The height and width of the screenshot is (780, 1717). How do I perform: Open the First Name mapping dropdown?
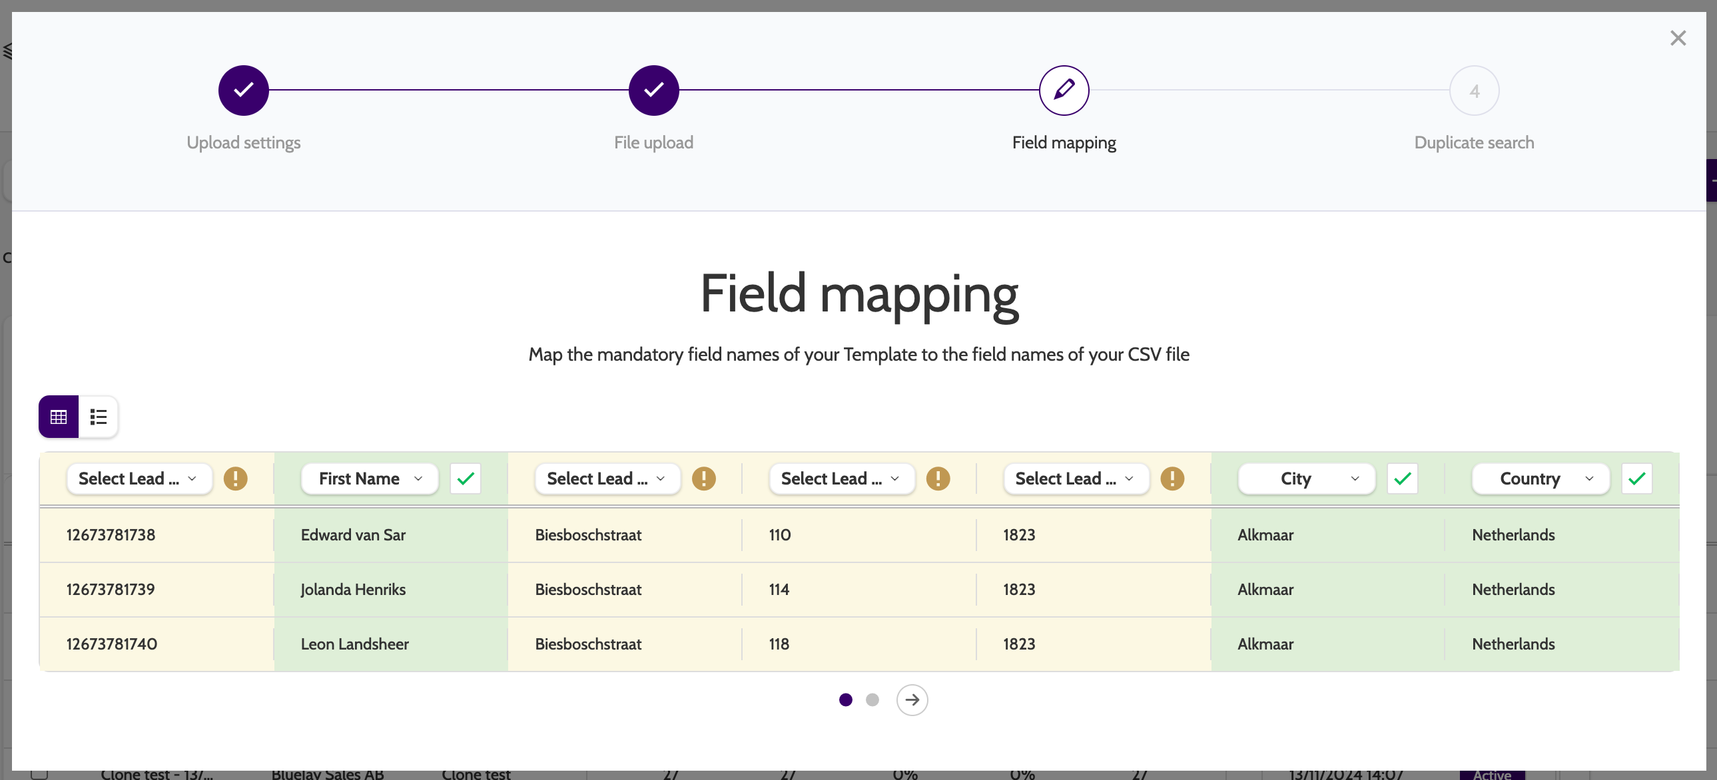(369, 479)
